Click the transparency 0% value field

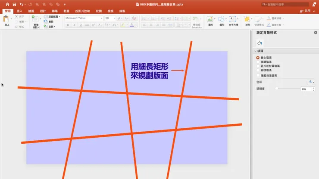(306, 89)
